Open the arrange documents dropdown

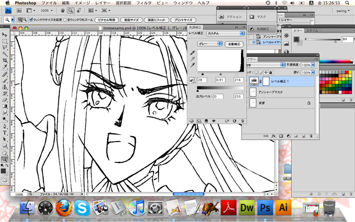click(93, 10)
